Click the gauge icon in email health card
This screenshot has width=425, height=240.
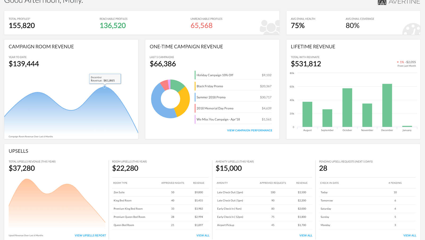(411, 29)
